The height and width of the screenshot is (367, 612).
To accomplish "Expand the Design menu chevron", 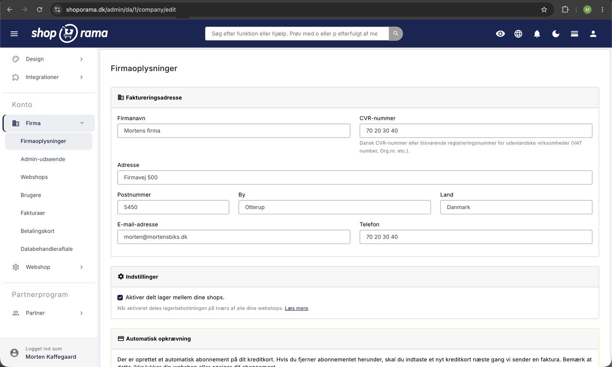I will point(81,59).
